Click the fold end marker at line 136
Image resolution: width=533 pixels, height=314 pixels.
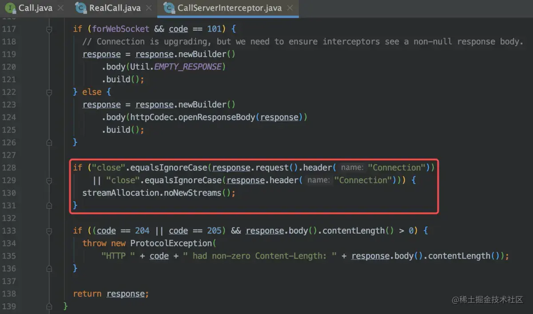[x=49, y=269]
